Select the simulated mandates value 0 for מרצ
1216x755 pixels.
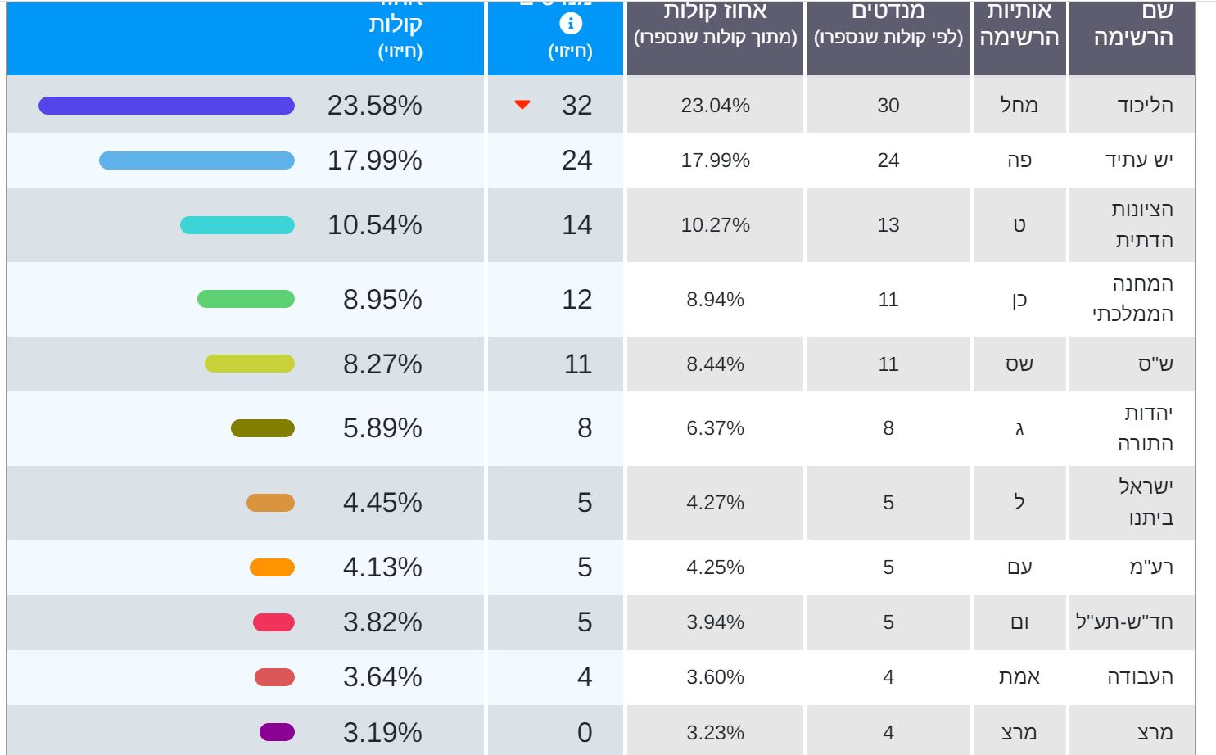click(x=584, y=732)
